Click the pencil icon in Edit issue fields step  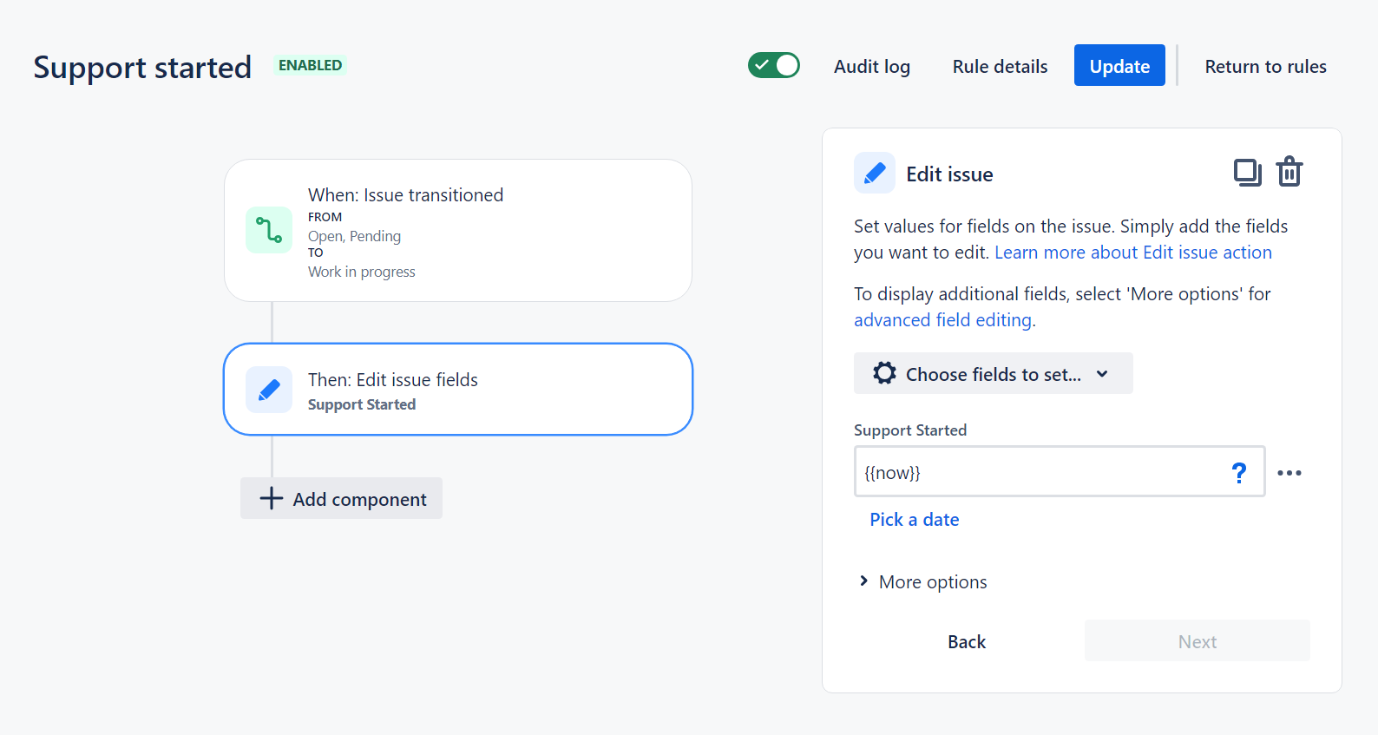tap(269, 390)
